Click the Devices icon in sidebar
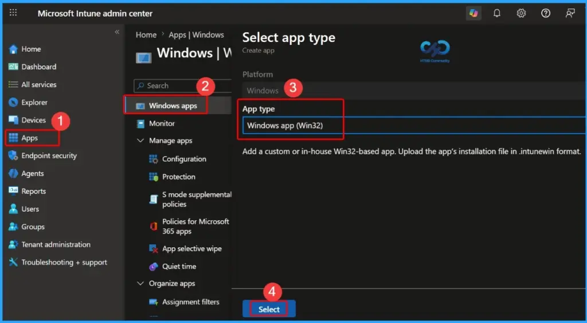The height and width of the screenshot is (323, 587). (13, 120)
